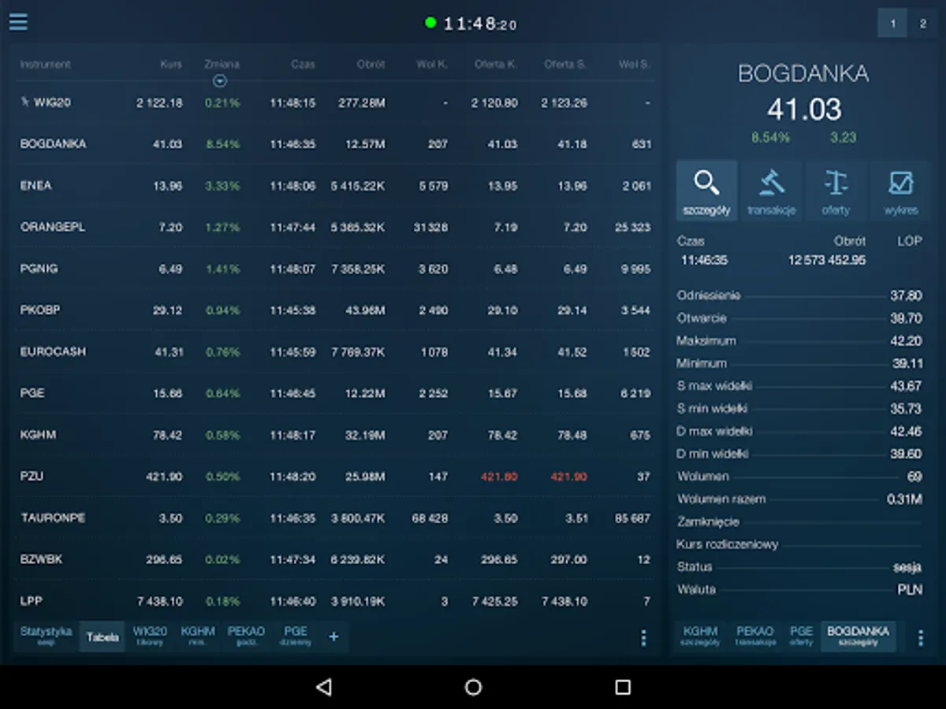This screenshot has width=946, height=709.
Task: Switch to screen layout 2
Action: click(x=922, y=24)
